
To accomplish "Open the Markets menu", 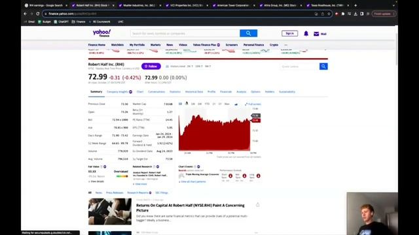I will click(x=156, y=45).
